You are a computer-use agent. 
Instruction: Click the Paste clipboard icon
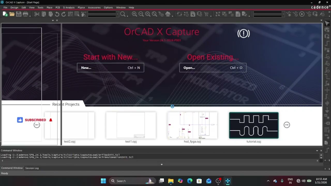tap(51, 14)
